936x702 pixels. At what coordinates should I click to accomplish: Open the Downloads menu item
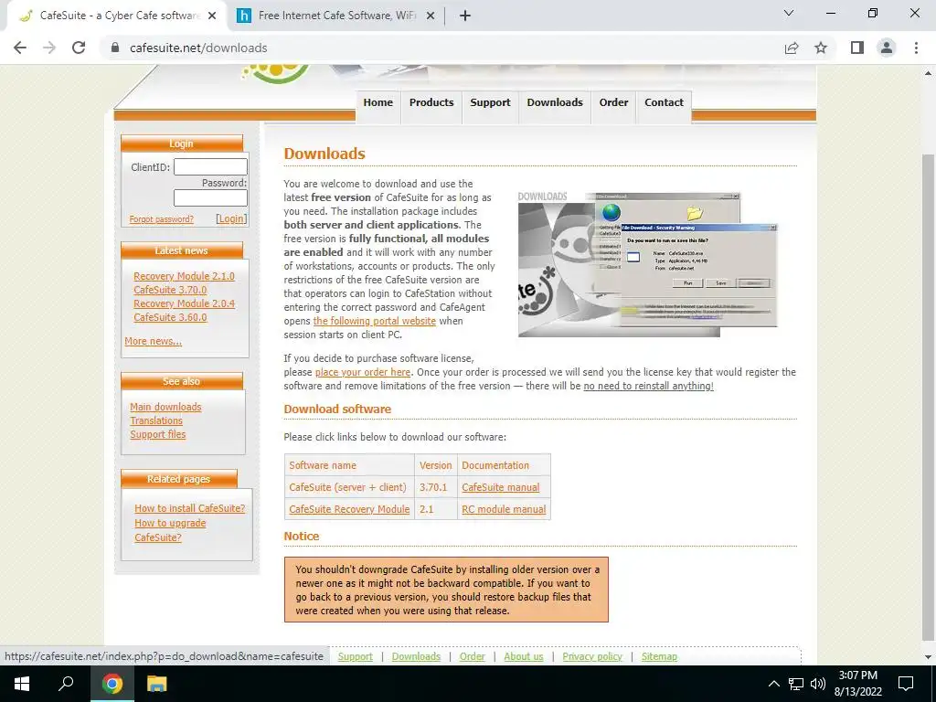click(555, 102)
